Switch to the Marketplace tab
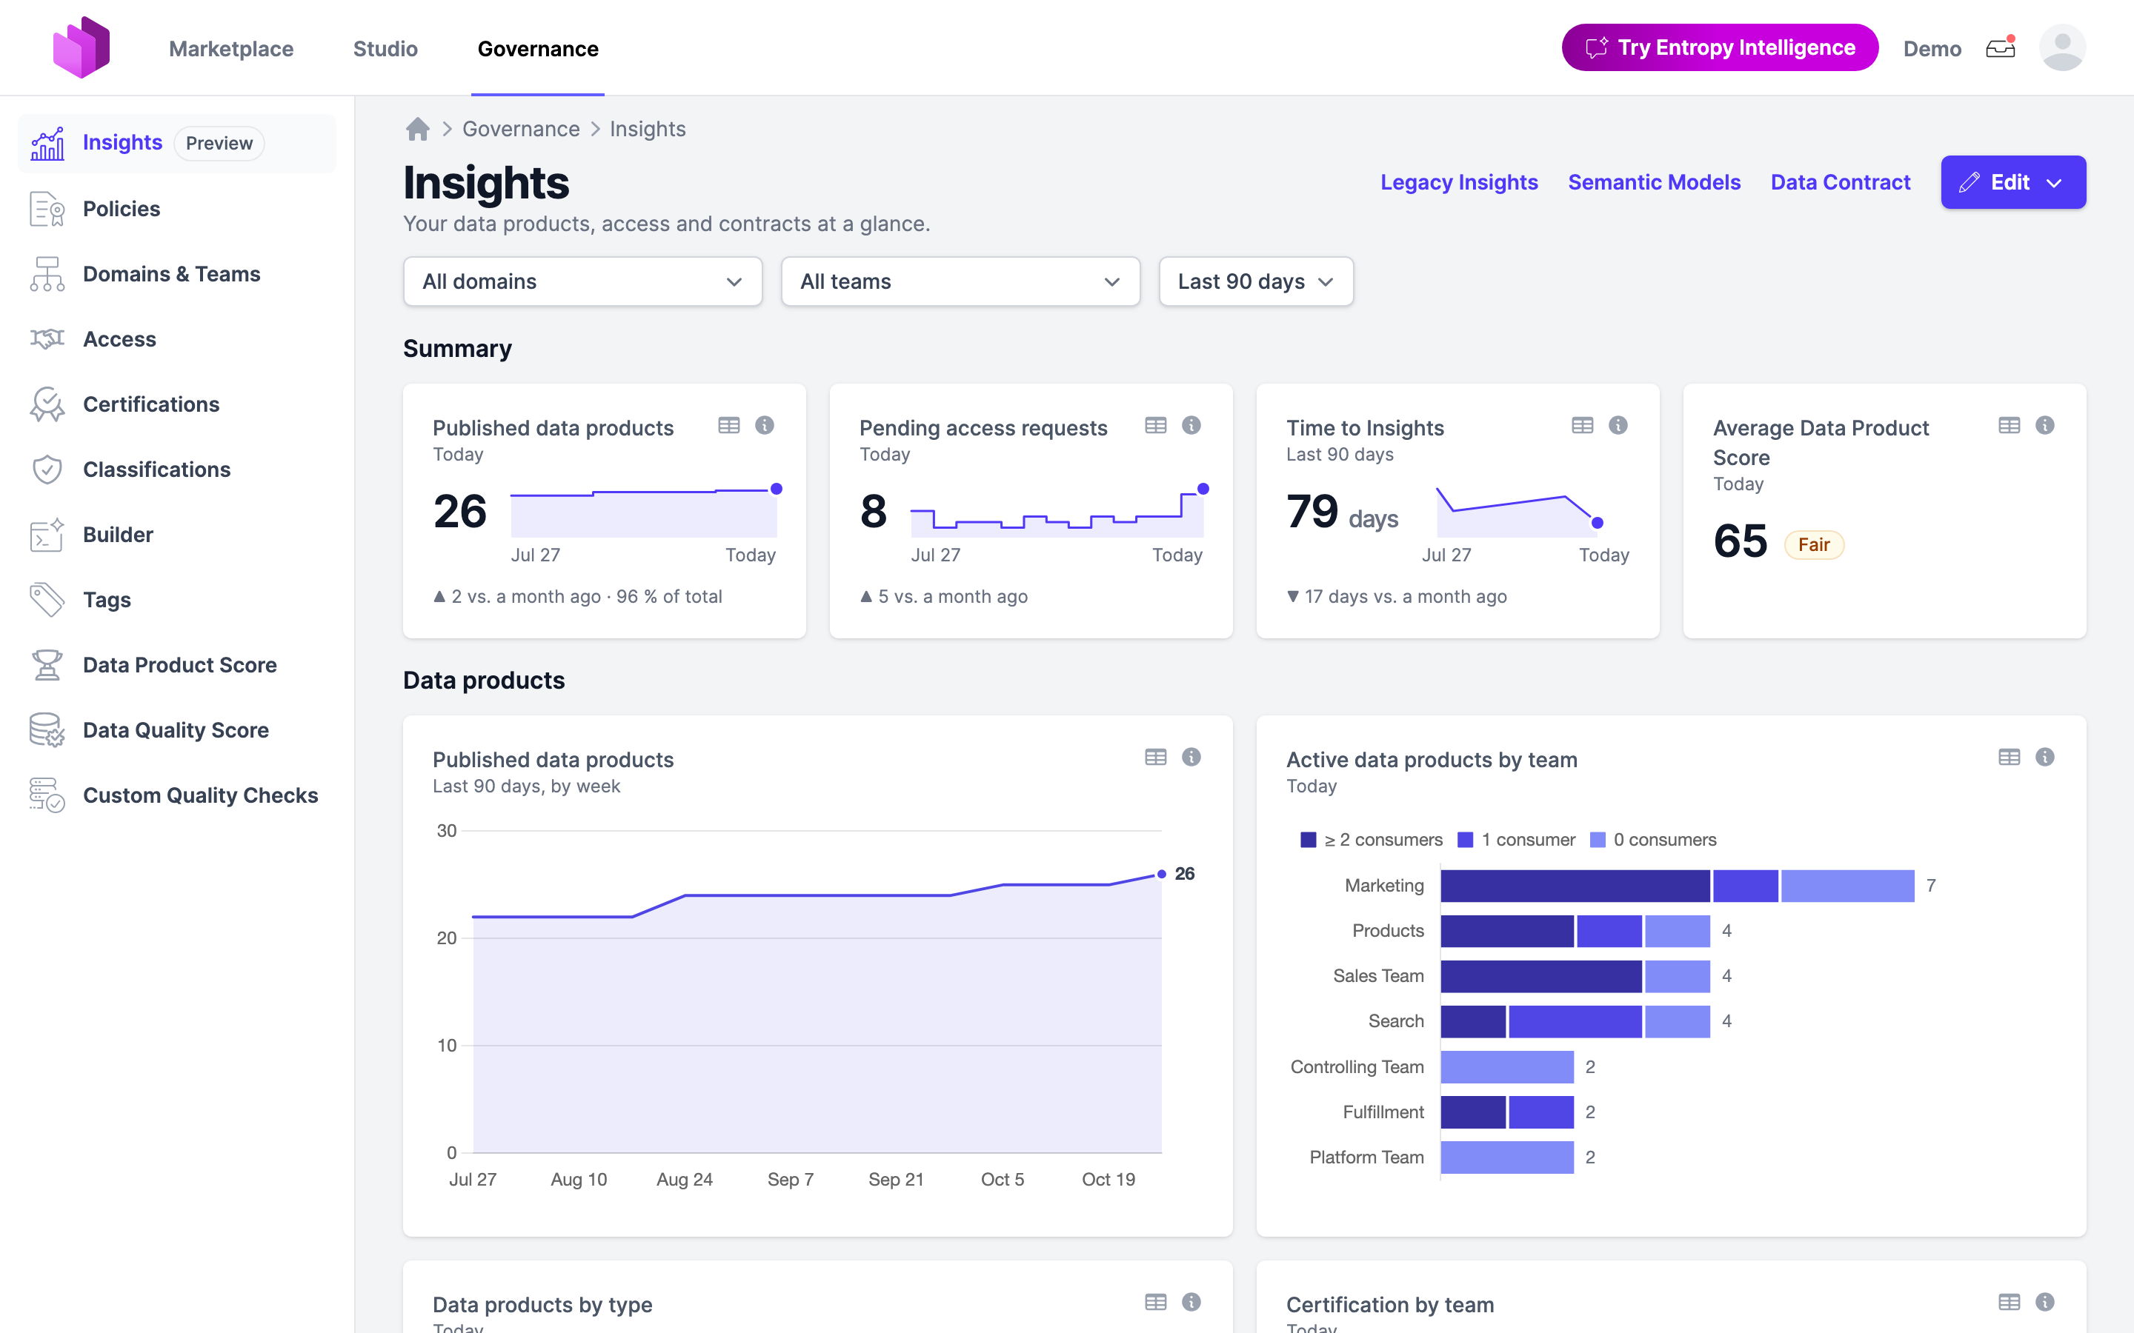This screenshot has height=1333, width=2134. 231,48
